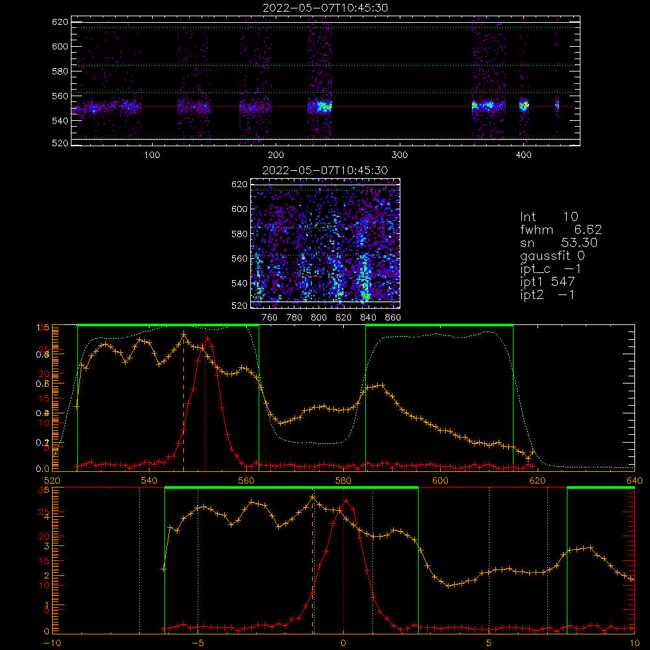Screen dimensions: 650x650
Task: Click the '300' tick label of top spectrogram
Action: coord(400,155)
